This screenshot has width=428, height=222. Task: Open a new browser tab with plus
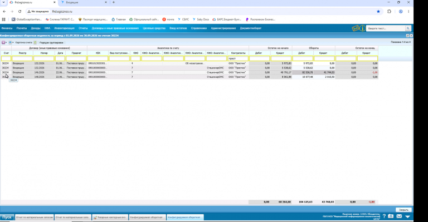pos(114,2)
